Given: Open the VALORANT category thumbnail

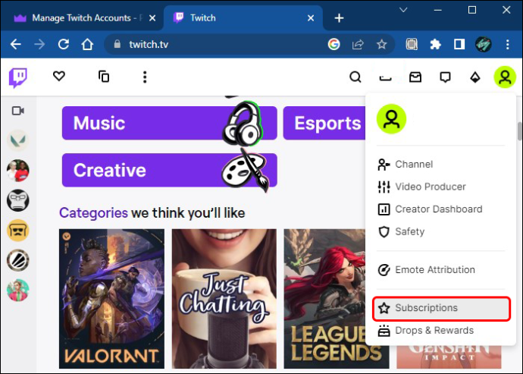Looking at the screenshot, I should pyautogui.click(x=111, y=299).
